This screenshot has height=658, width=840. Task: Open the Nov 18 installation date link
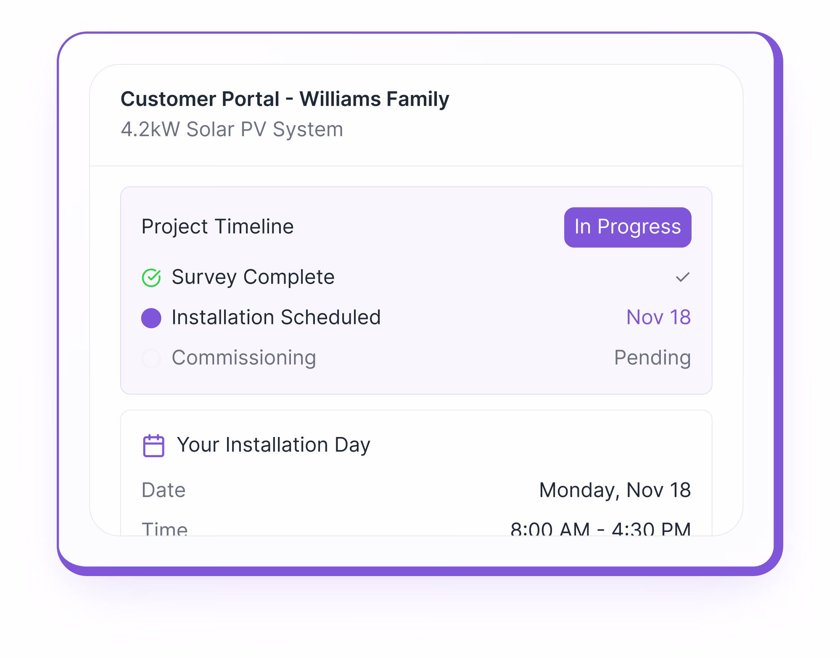(x=658, y=317)
